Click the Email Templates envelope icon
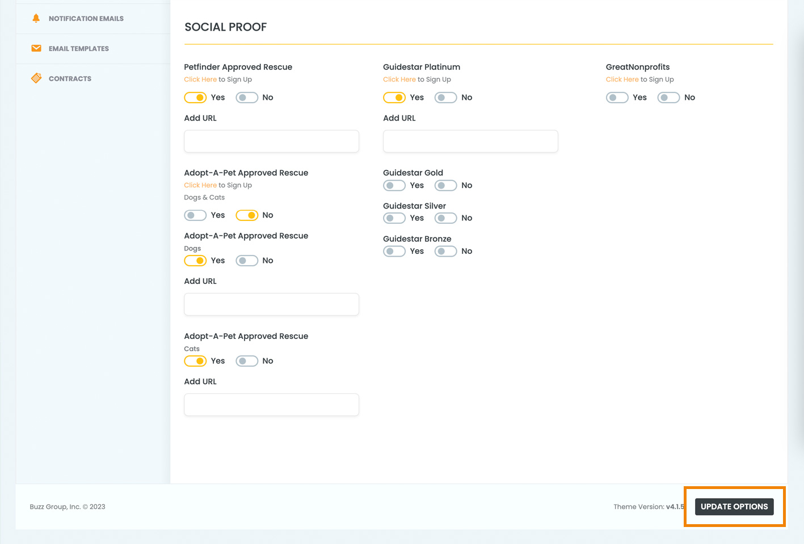 pyautogui.click(x=36, y=48)
